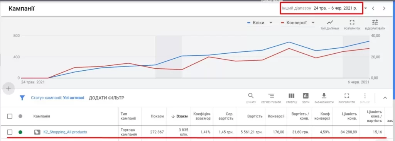Sort by the Взаємодії column header

pos(180,116)
